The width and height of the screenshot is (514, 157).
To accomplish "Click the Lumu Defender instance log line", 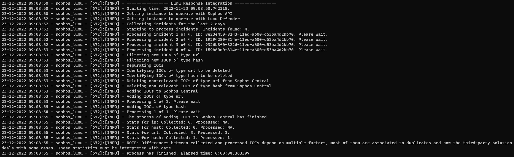I will [184, 19].
